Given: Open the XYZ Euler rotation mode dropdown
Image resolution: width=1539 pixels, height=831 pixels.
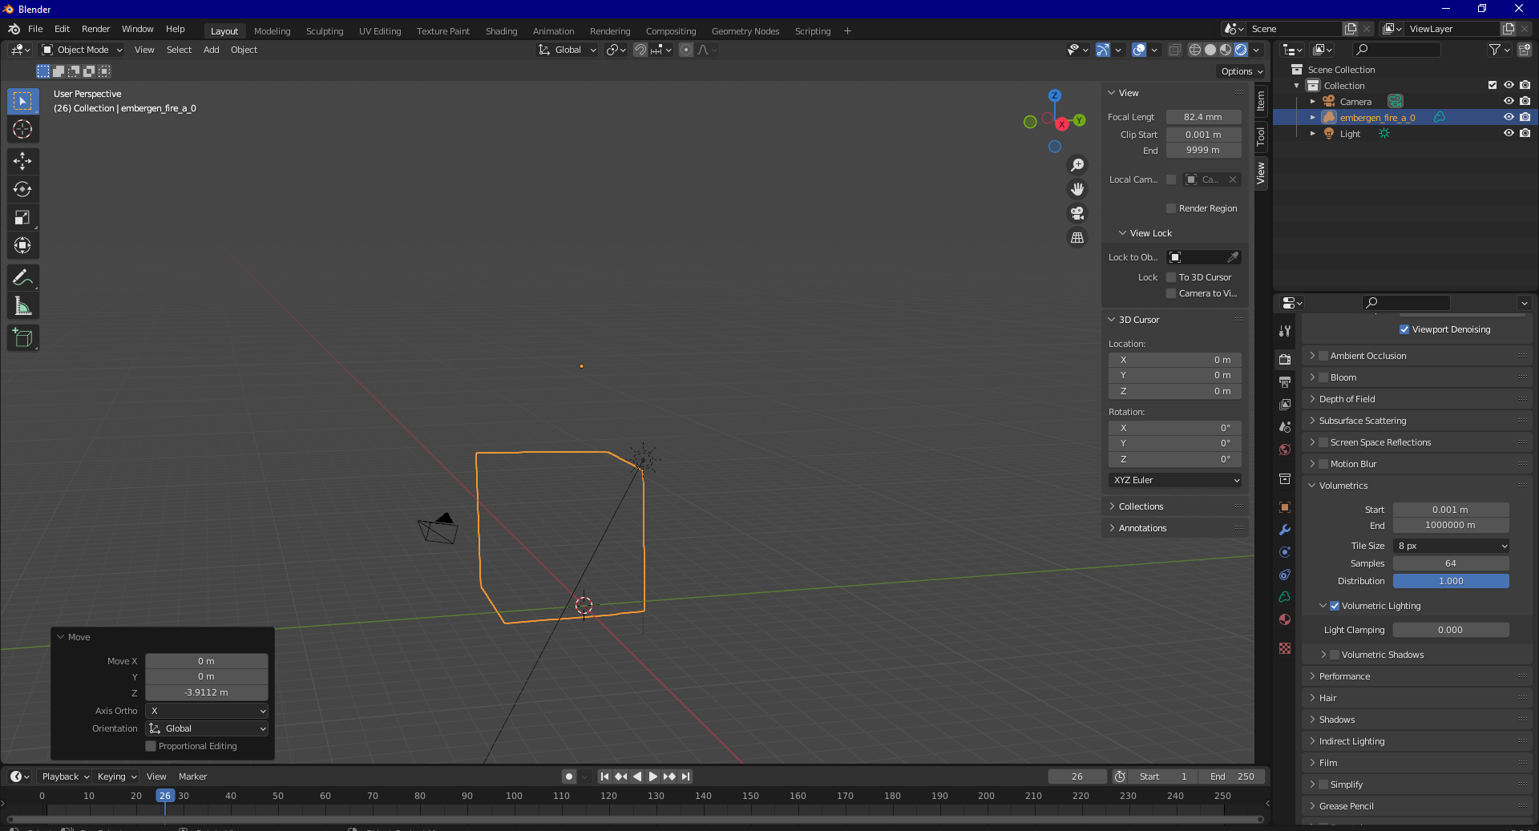Looking at the screenshot, I should click(x=1175, y=480).
